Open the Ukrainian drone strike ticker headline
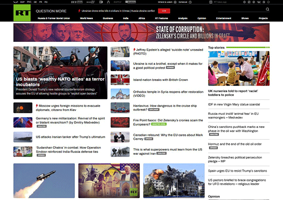283x200 pixels. (118, 11)
